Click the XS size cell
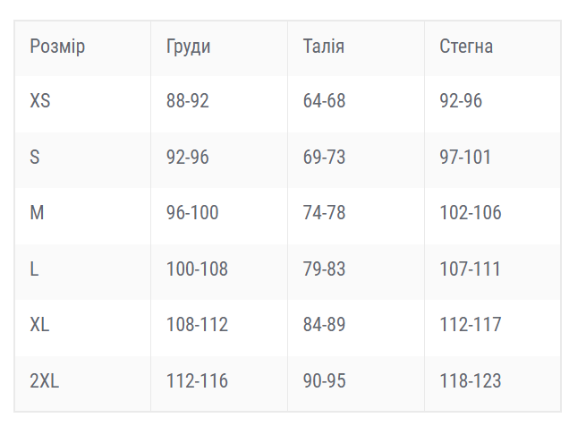Image resolution: width=586 pixels, height=435 pixels. click(x=40, y=100)
